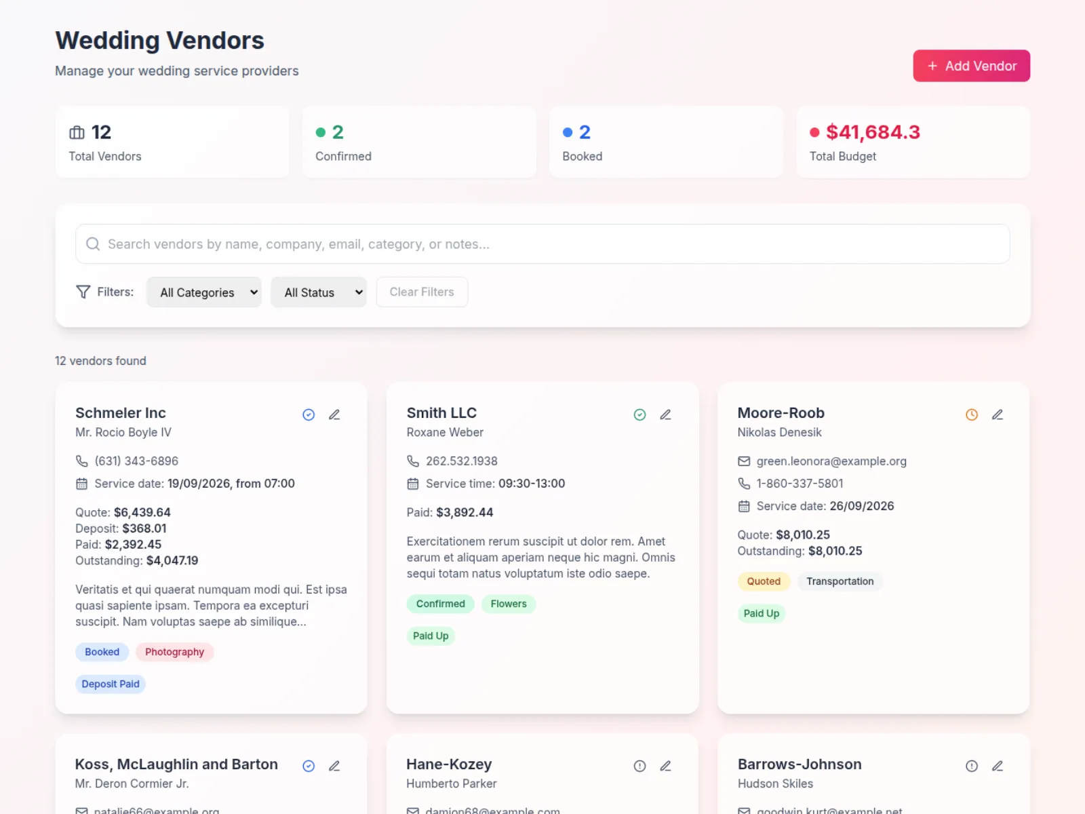Click the Smith LLC vendor name
The image size is (1085, 814).
(441, 413)
